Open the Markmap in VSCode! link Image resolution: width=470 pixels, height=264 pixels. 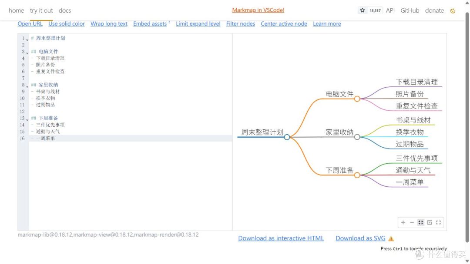coord(258,10)
